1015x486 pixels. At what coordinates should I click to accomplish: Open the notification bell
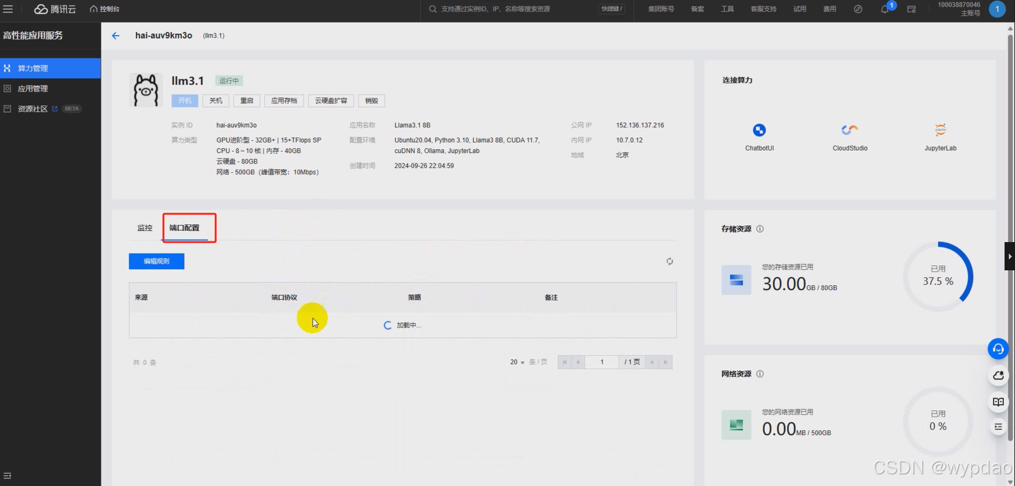tap(885, 9)
